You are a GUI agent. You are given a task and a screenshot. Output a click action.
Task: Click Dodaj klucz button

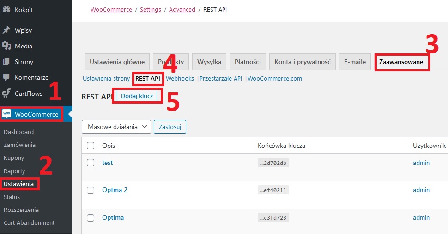pyautogui.click(x=137, y=96)
